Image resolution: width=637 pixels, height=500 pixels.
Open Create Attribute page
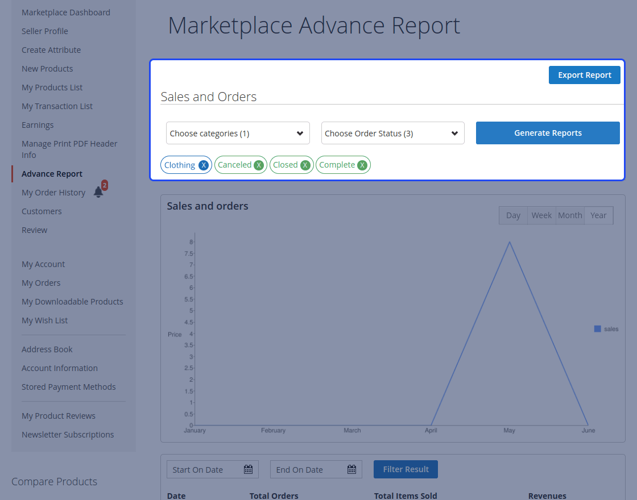pos(51,50)
